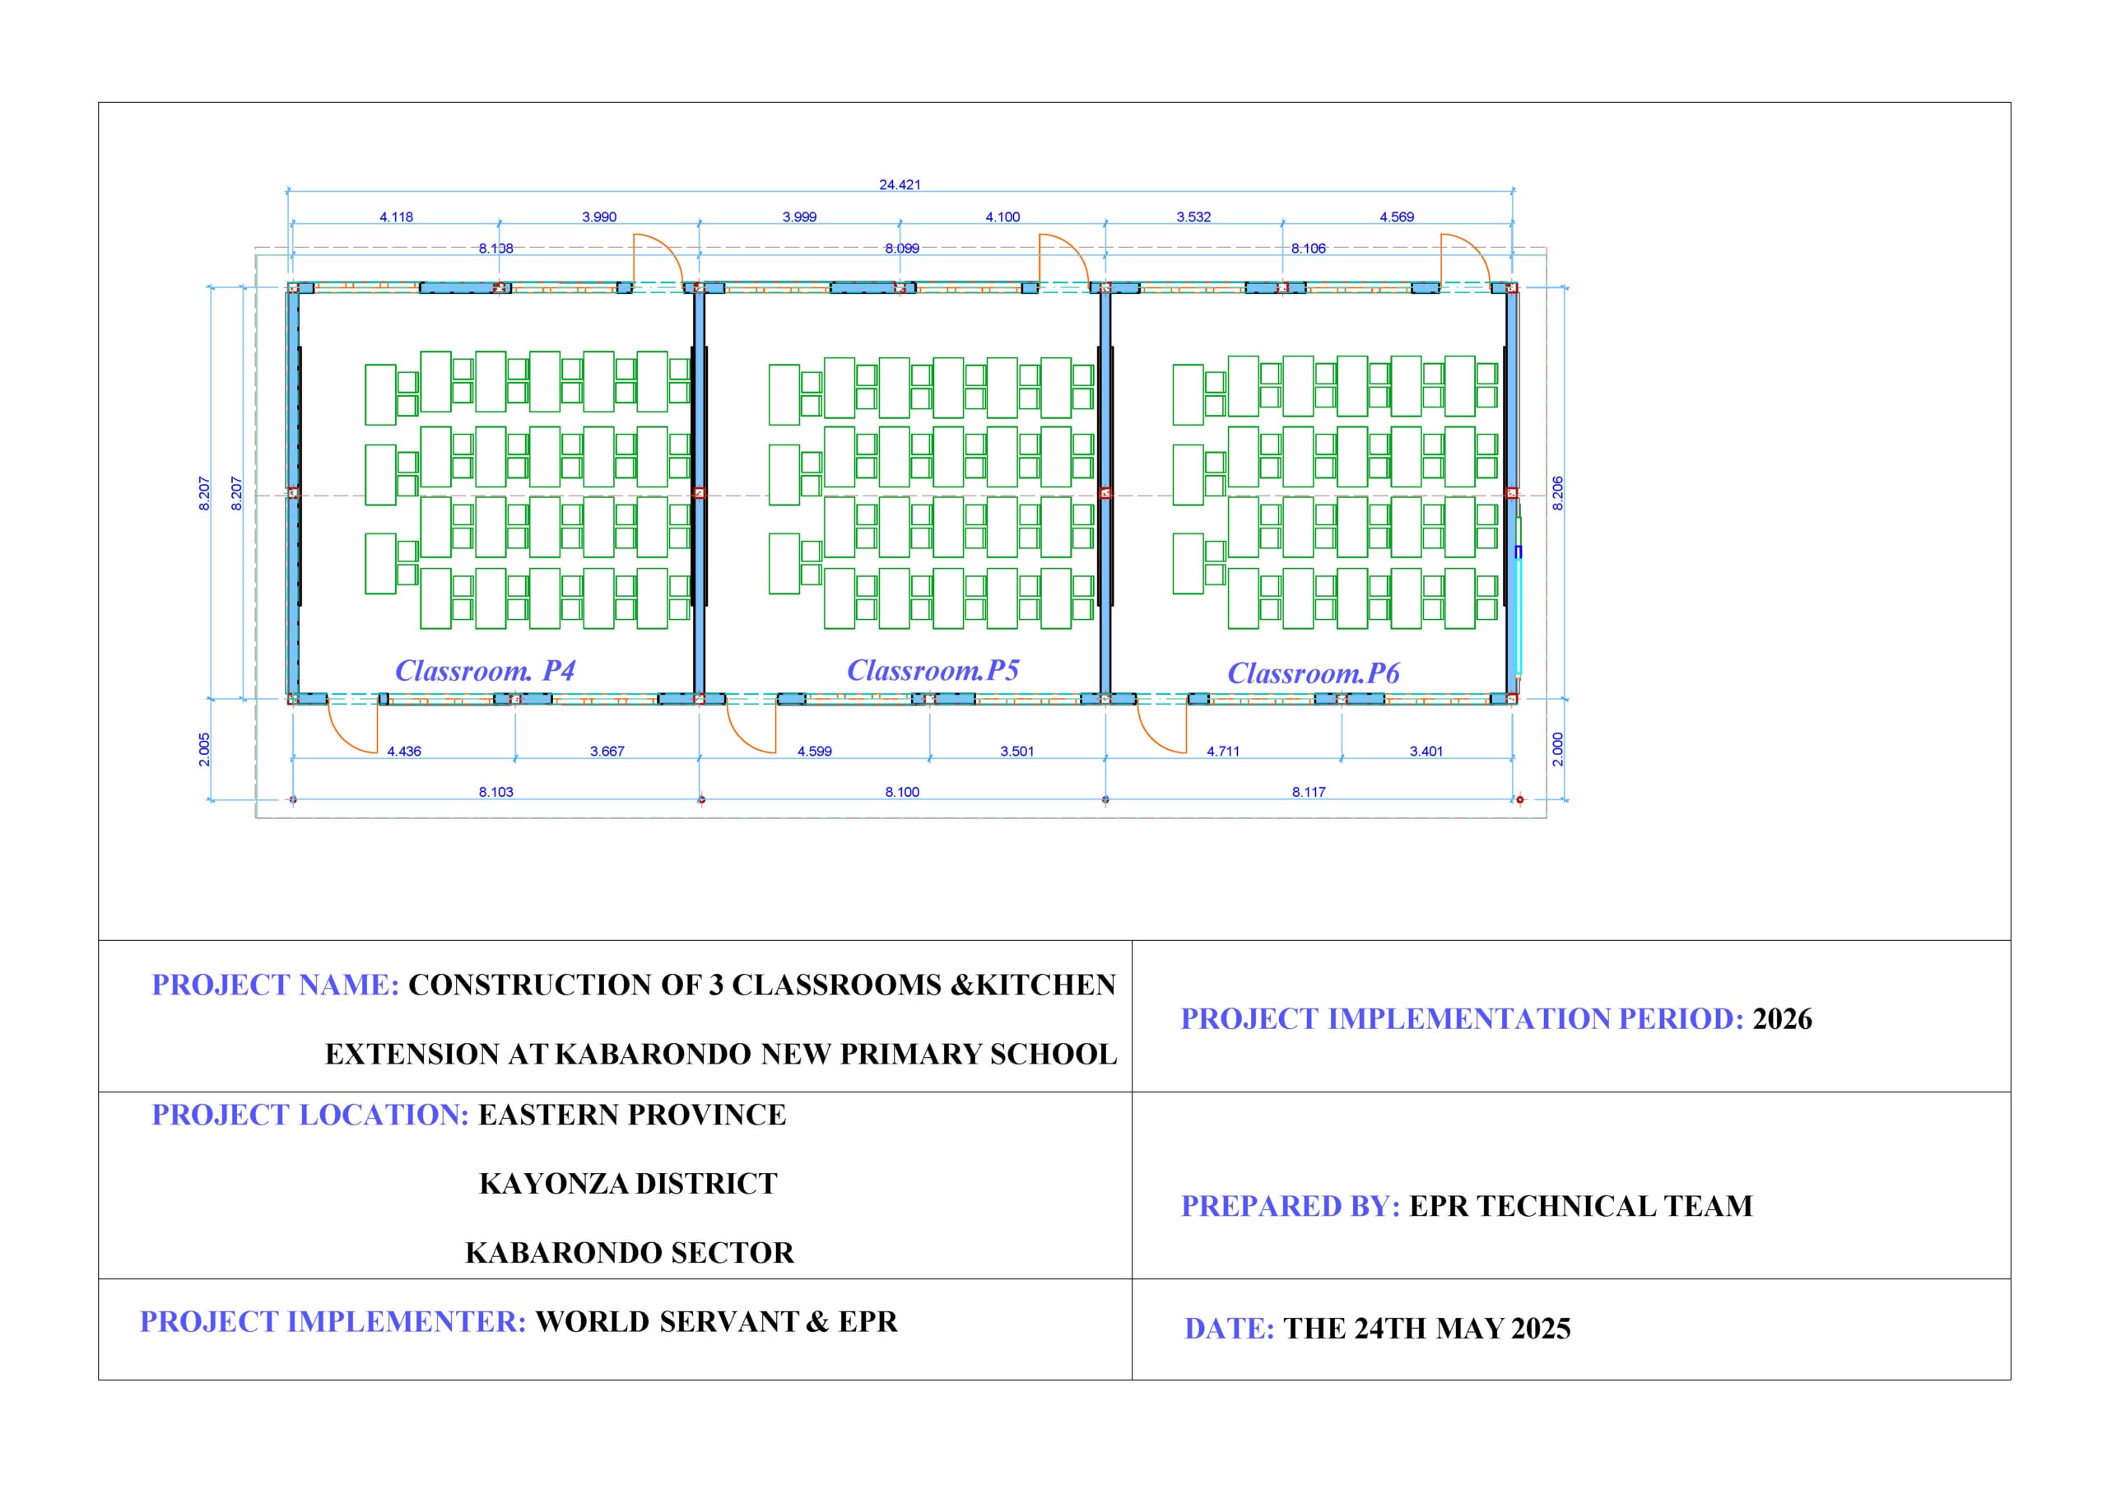The image size is (2107, 1490).
Task: Click the Classroom. P4 room label
Action: click(485, 671)
